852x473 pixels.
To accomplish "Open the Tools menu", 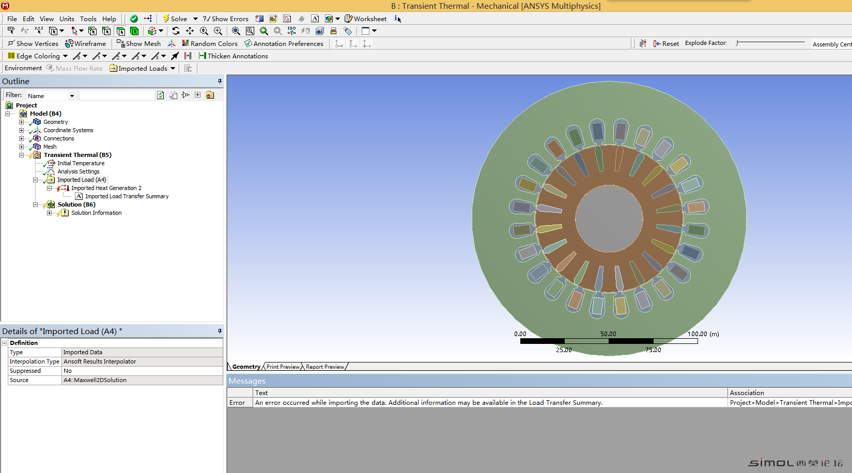I will click(x=88, y=19).
